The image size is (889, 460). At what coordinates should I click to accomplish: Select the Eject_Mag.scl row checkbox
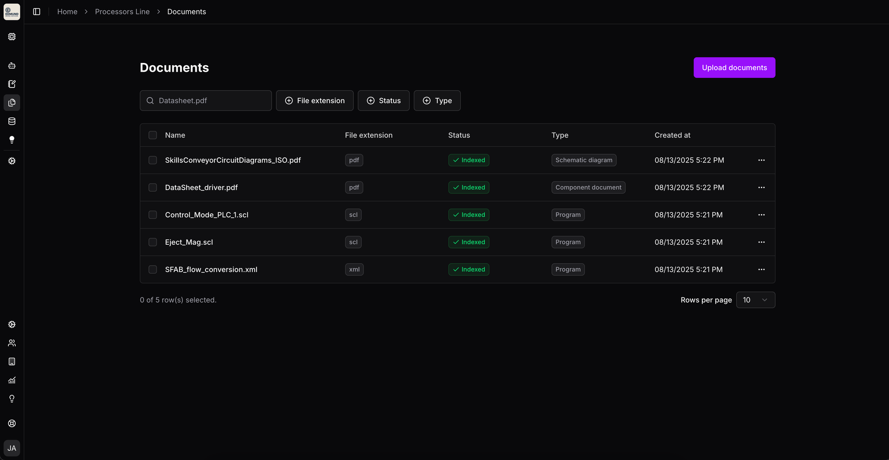point(153,242)
